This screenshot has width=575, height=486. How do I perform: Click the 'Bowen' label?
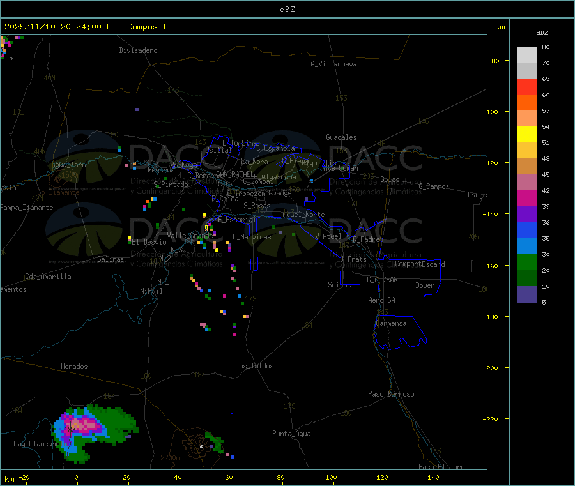[425, 285]
